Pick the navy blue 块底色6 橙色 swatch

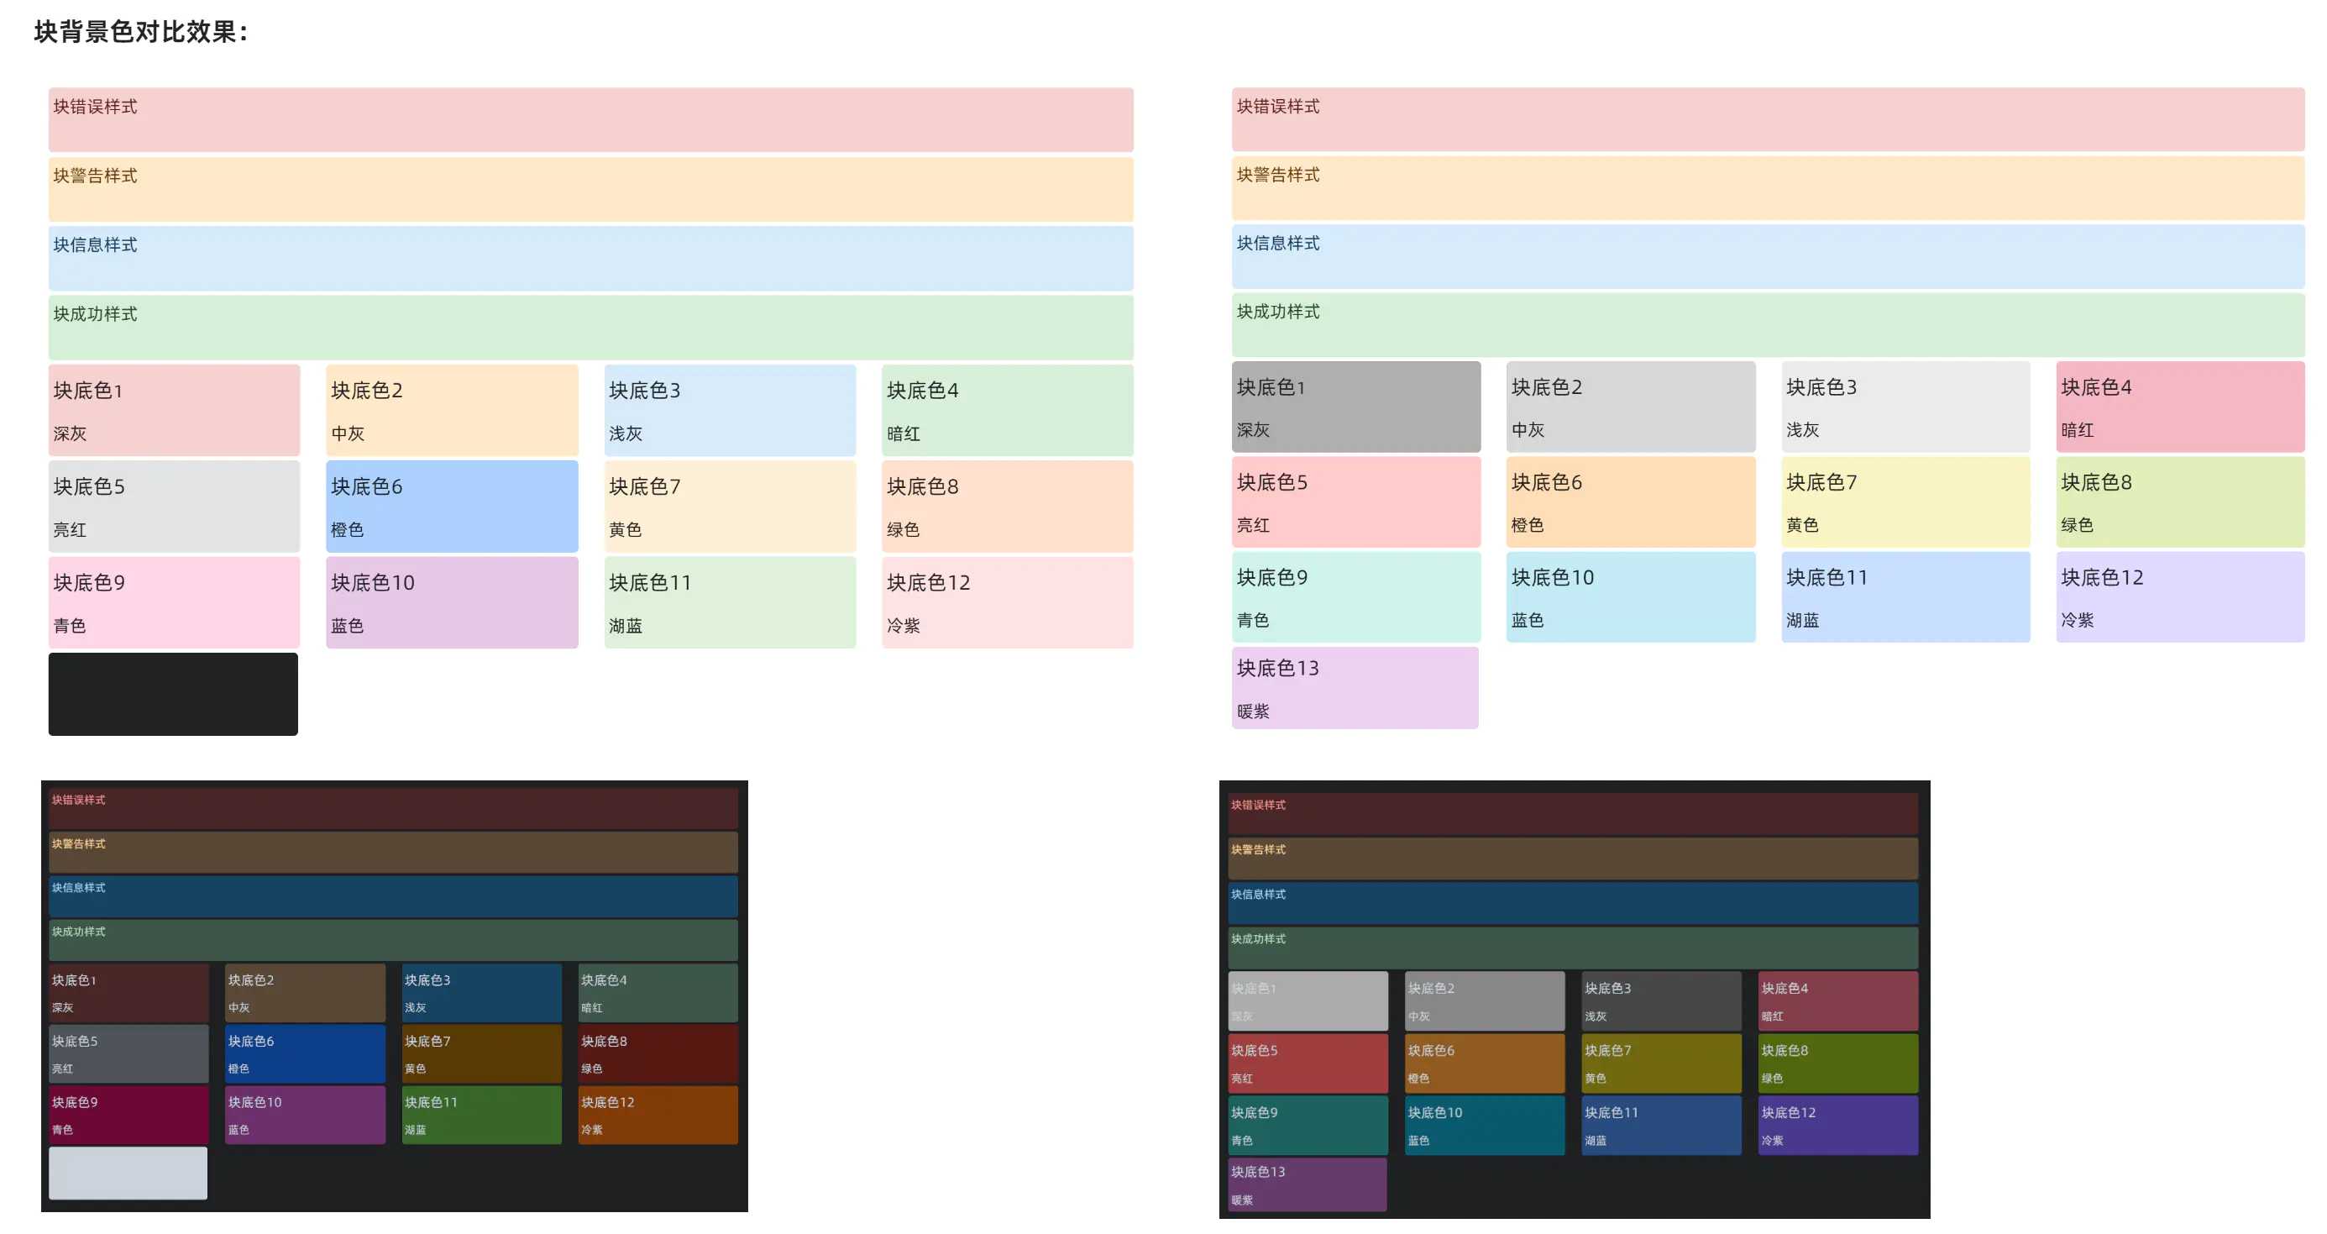(305, 1053)
